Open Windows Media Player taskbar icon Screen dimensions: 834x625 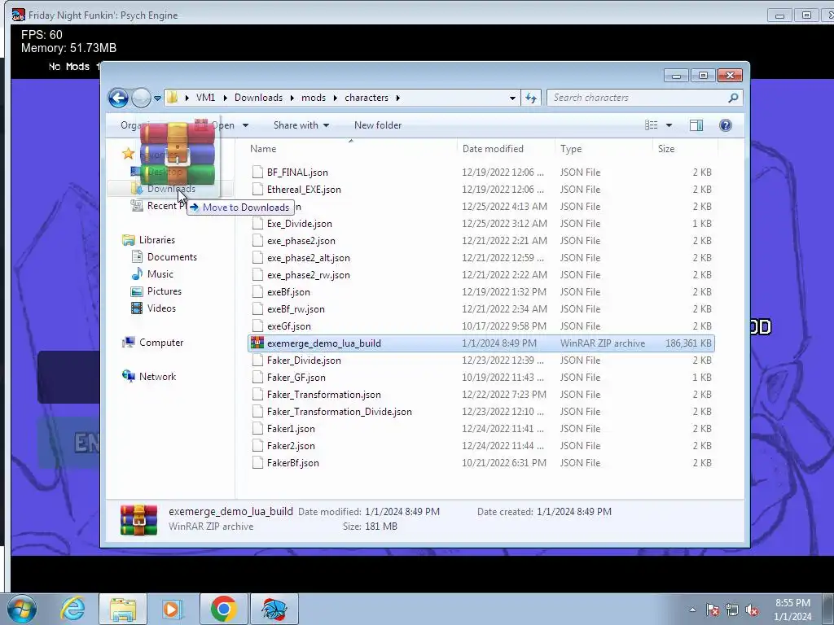tap(173, 609)
